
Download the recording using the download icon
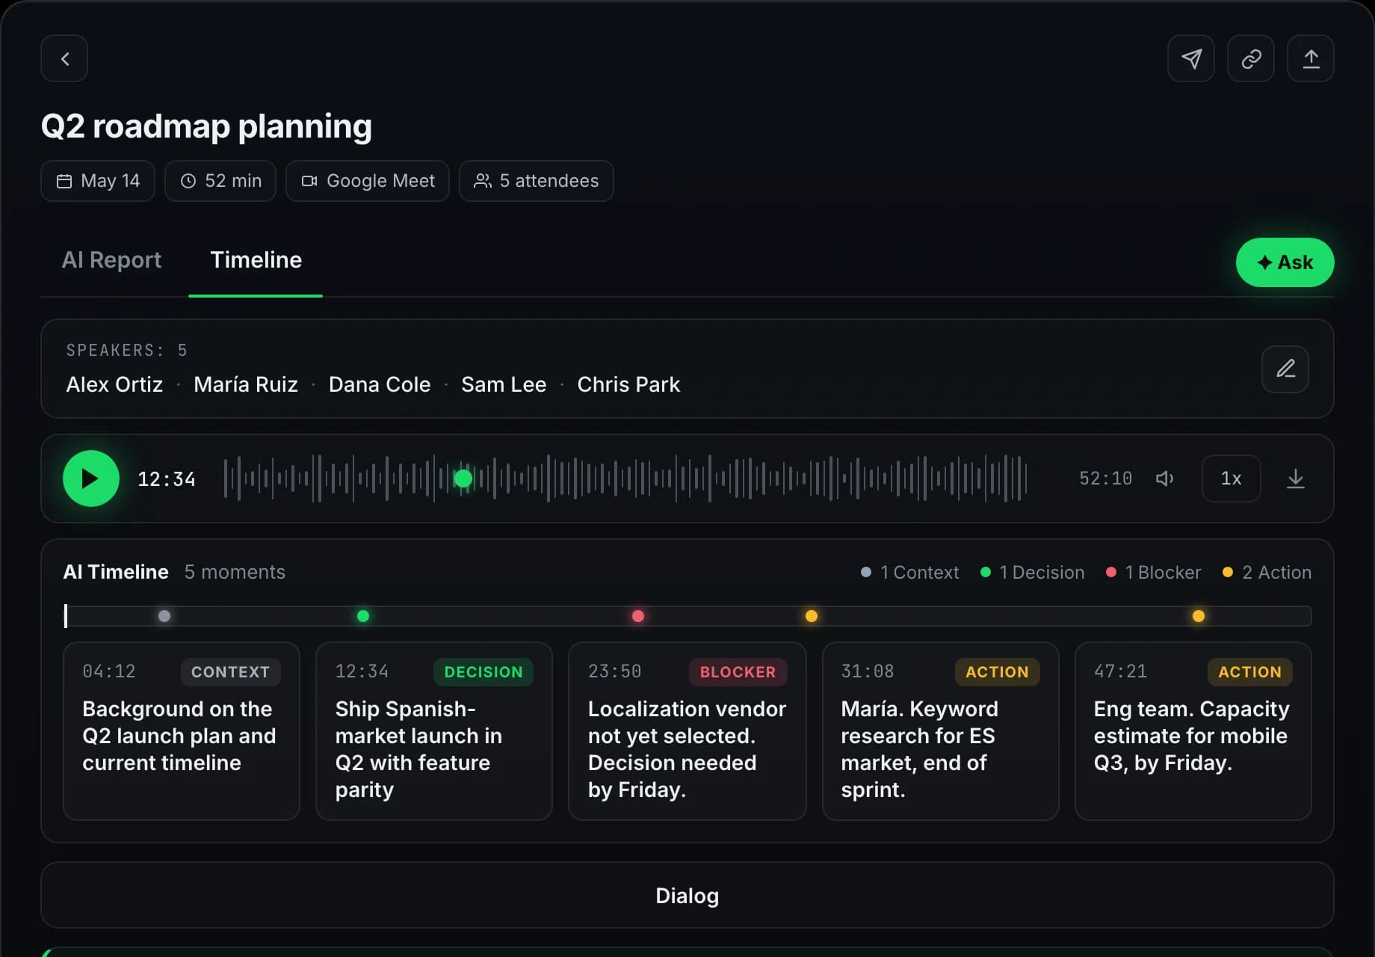1296,478
